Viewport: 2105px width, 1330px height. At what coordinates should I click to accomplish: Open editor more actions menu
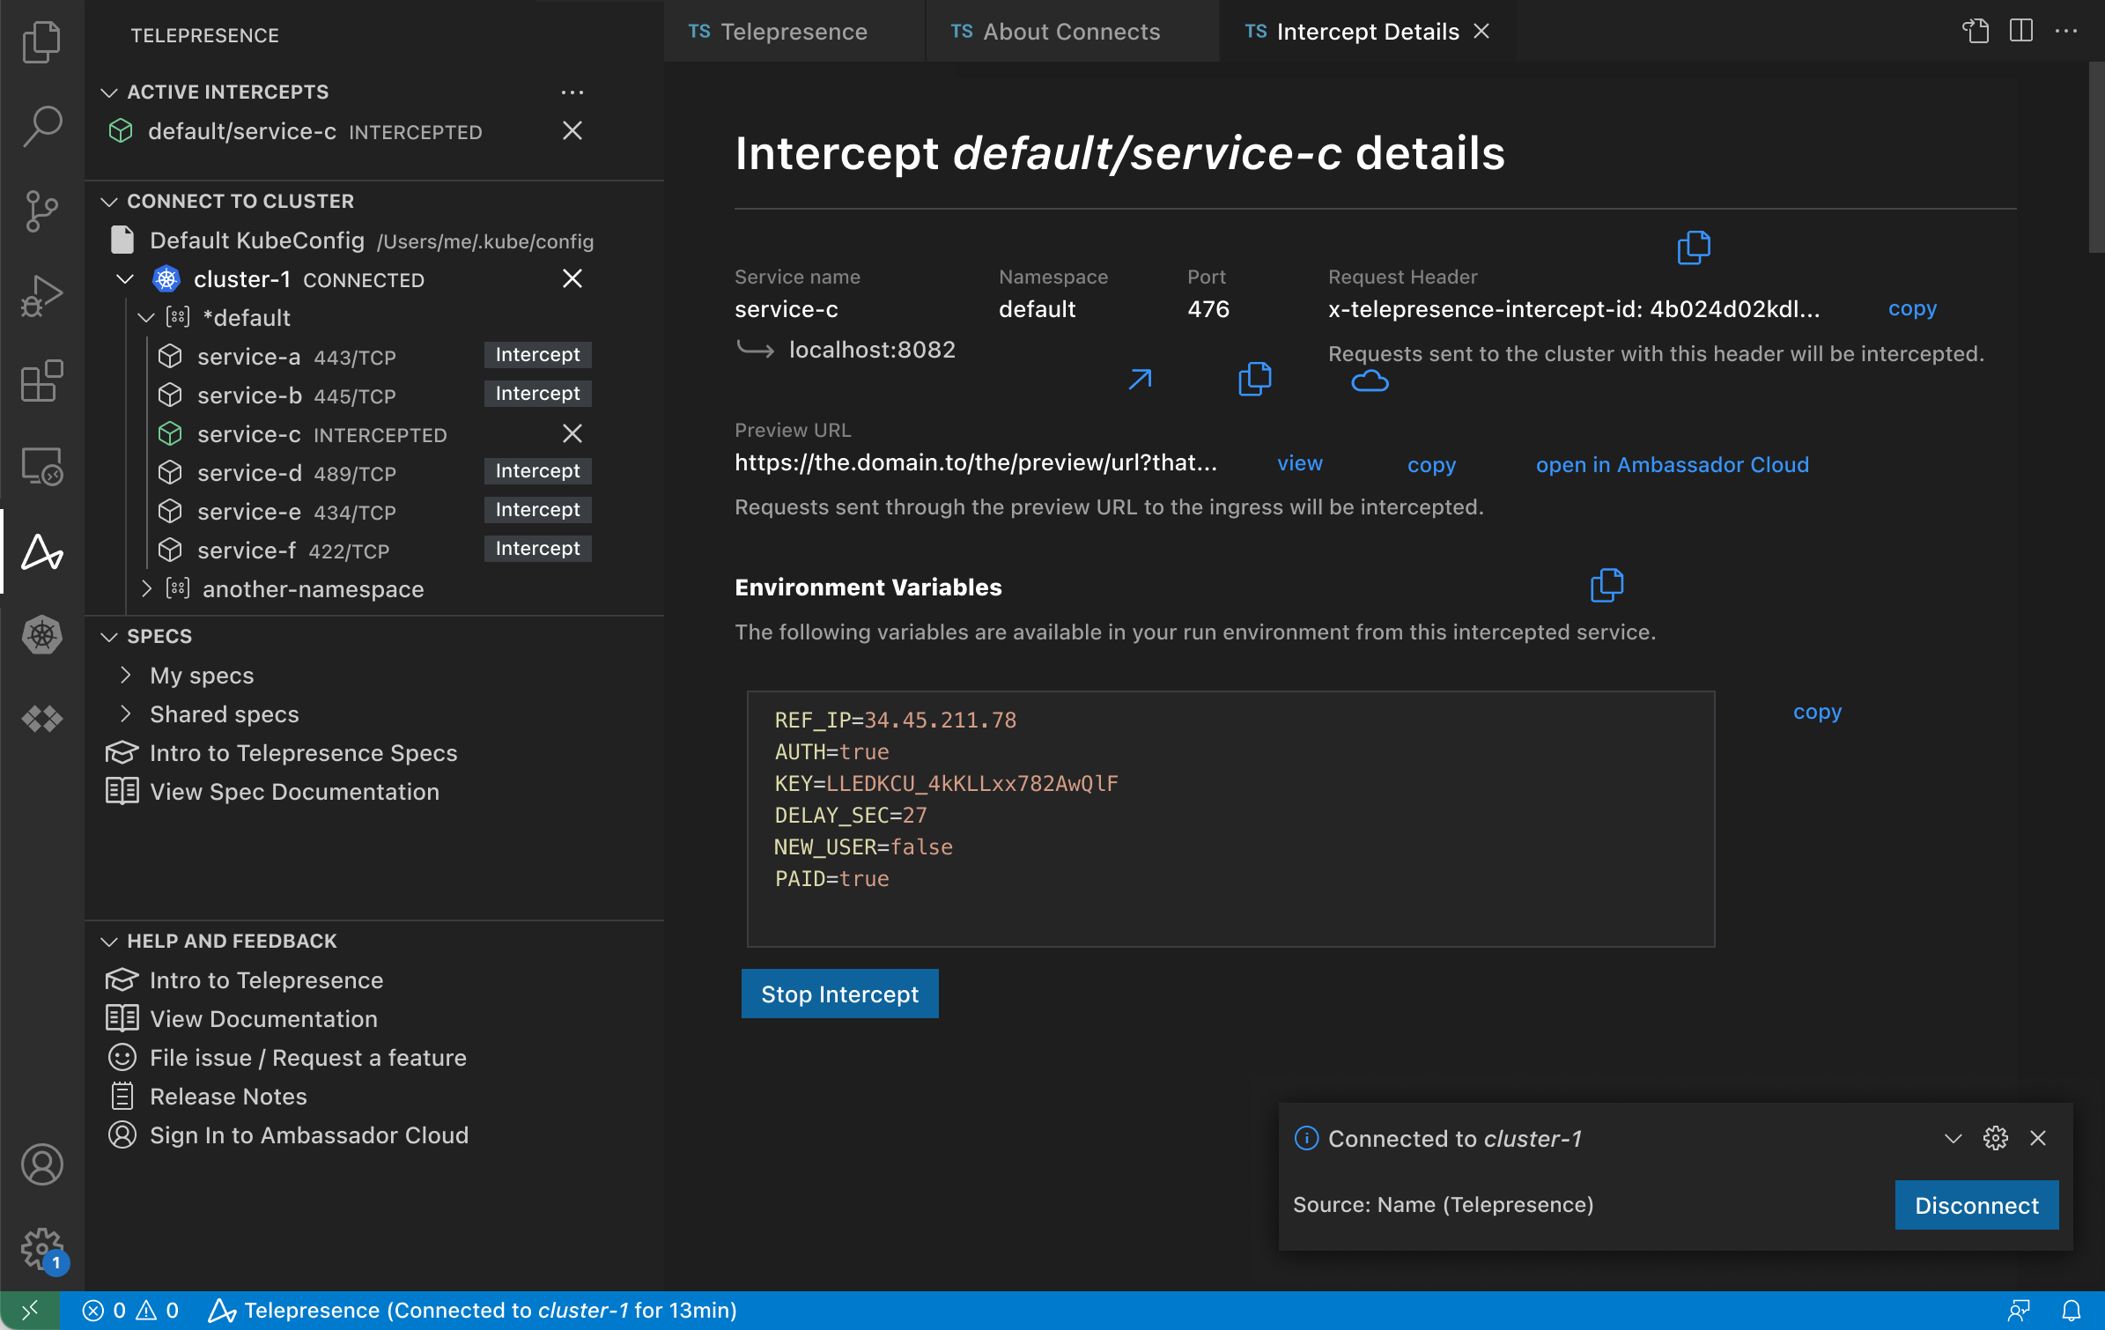pyautogui.click(x=2066, y=31)
